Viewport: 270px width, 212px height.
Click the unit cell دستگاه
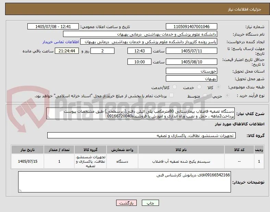click(x=122, y=161)
